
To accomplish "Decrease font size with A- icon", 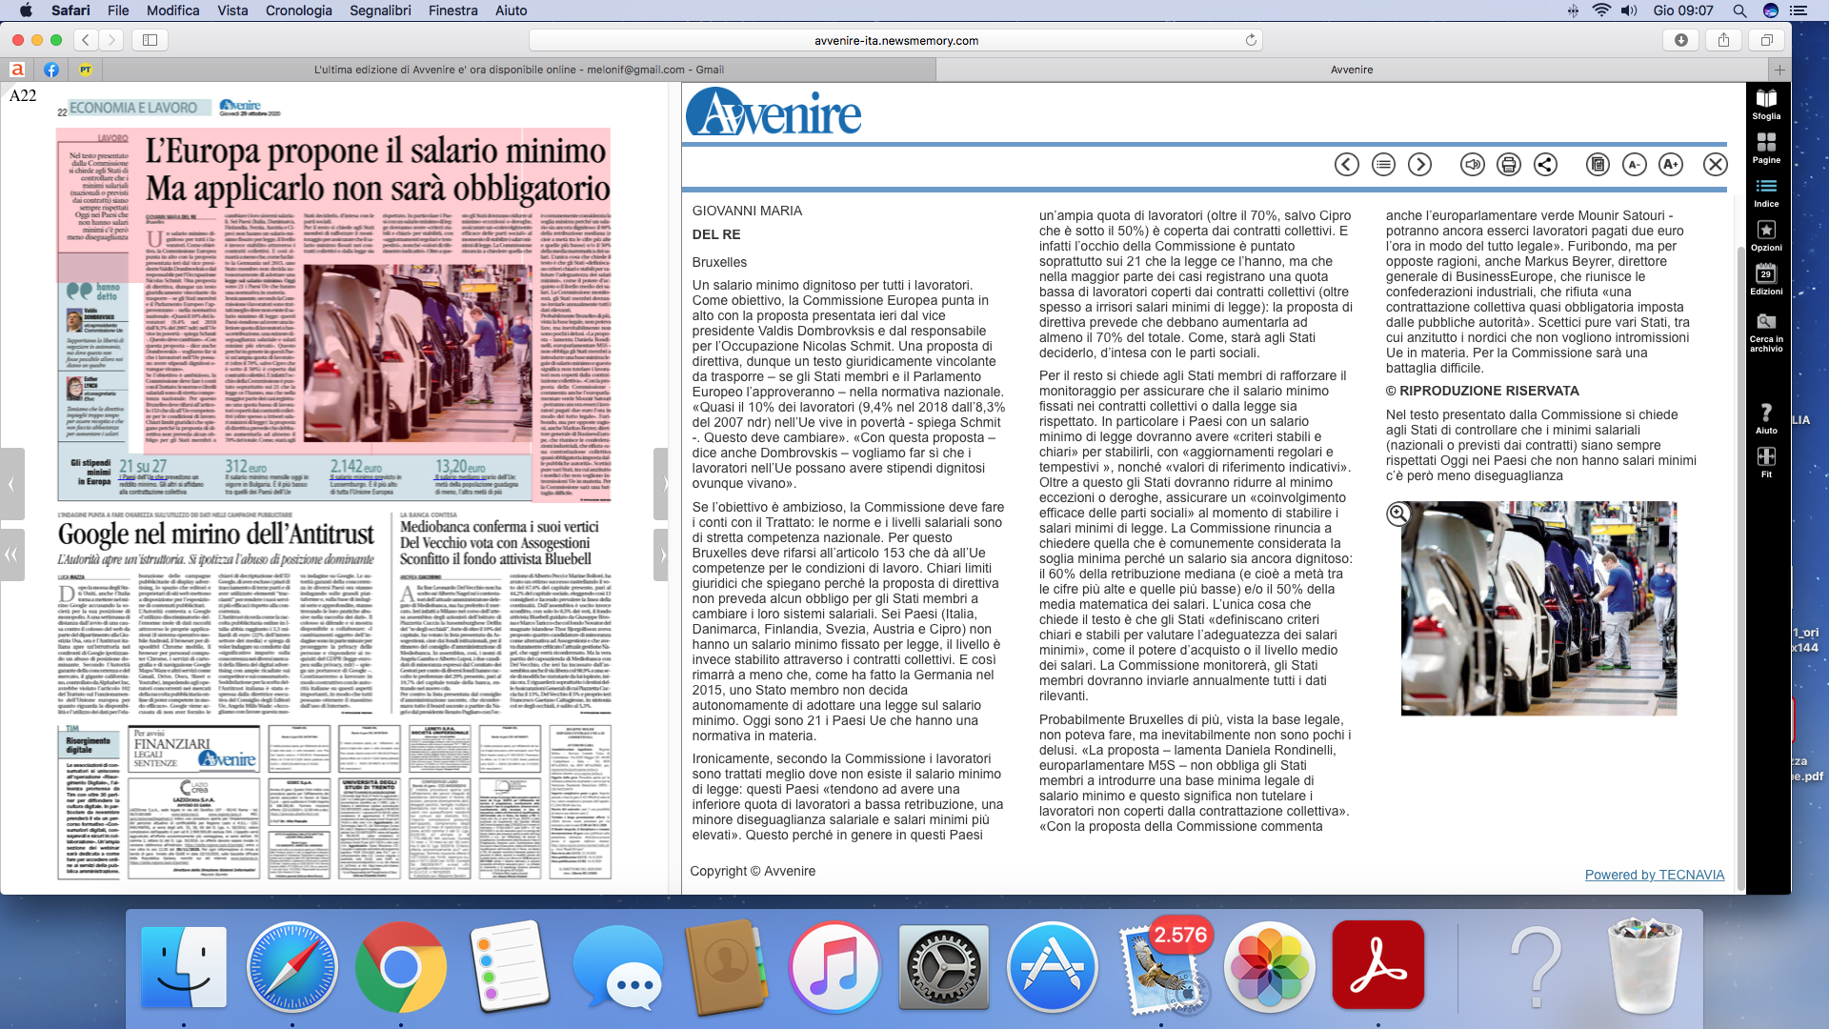I will pyautogui.click(x=1634, y=165).
